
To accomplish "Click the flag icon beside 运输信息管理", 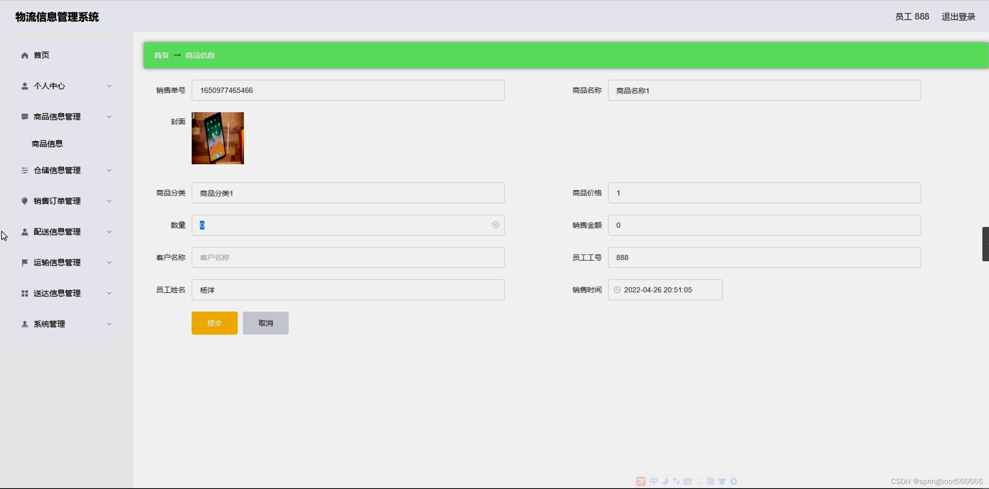I will click(x=25, y=262).
